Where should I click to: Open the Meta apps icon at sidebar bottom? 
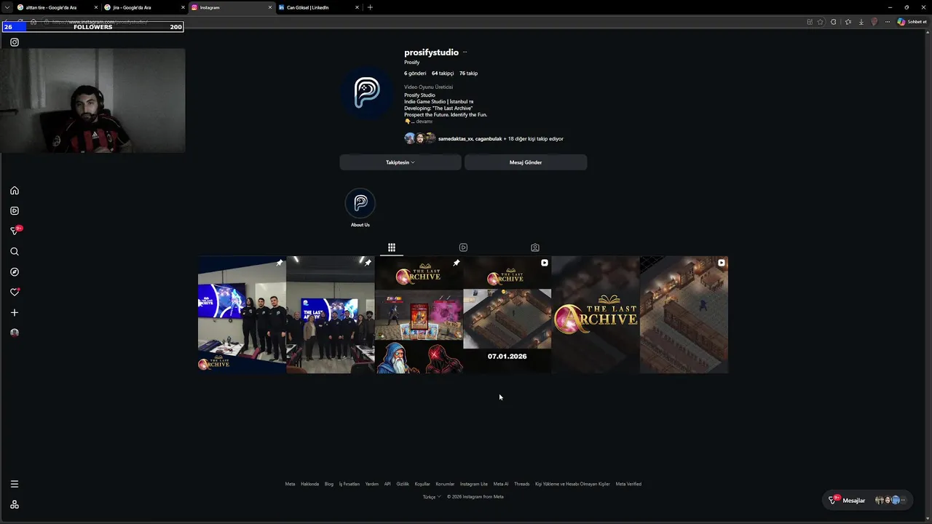[14, 504]
